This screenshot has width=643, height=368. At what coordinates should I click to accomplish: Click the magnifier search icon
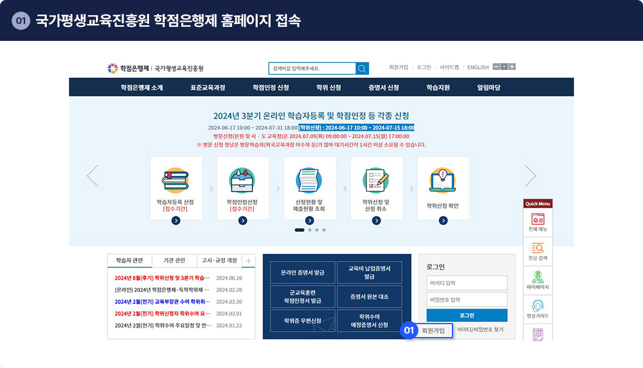[x=362, y=68]
